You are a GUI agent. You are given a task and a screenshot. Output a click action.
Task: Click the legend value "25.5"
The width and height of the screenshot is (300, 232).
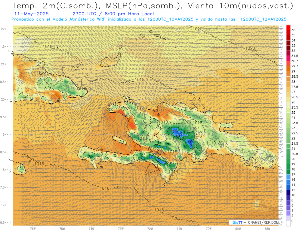[x=295, y=107]
